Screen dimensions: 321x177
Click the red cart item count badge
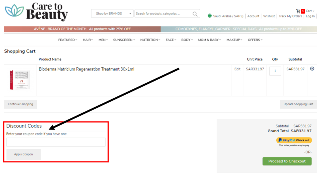(303, 11)
